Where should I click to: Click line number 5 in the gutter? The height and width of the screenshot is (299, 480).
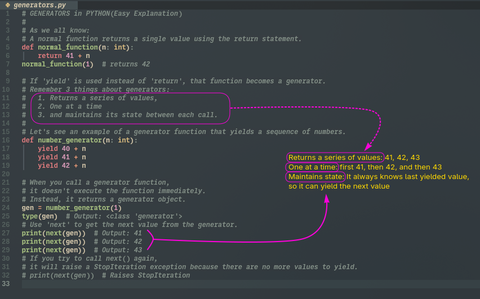(x=8, y=47)
